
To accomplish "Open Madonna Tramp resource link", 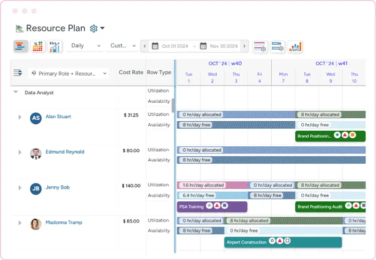I will coord(64,222).
